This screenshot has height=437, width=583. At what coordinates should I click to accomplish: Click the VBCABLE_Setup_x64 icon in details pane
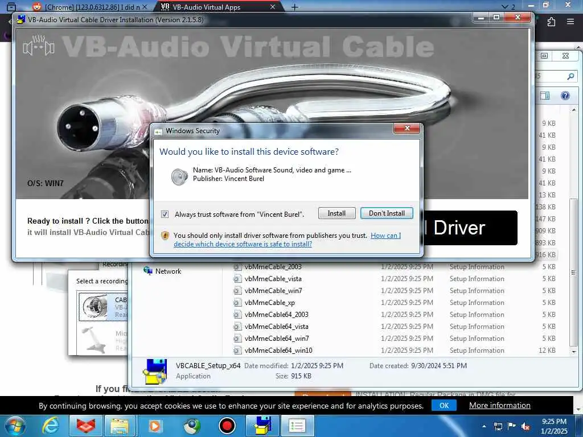155,371
